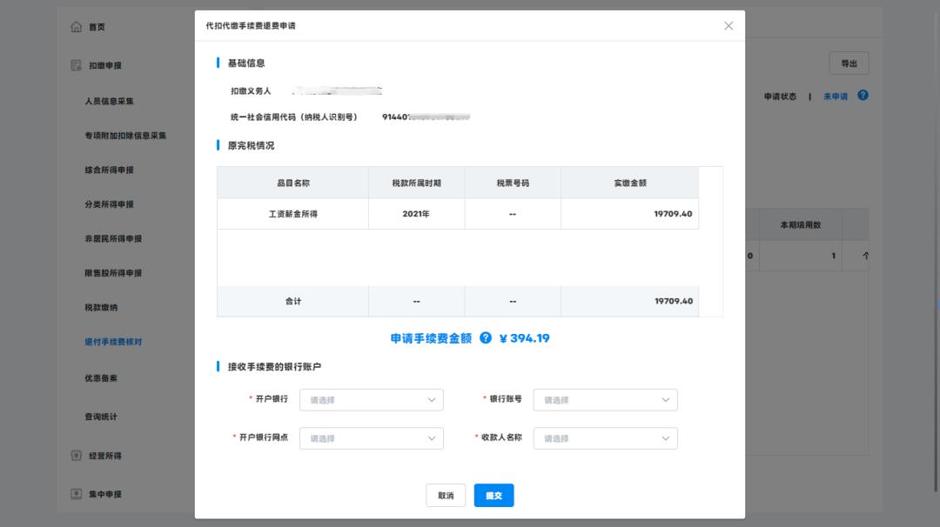Click the 扣缴申报 section icon
The image size is (940, 527).
76,65
